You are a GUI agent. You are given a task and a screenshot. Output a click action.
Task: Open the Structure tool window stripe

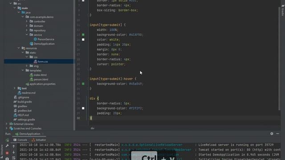pos(2,152)
